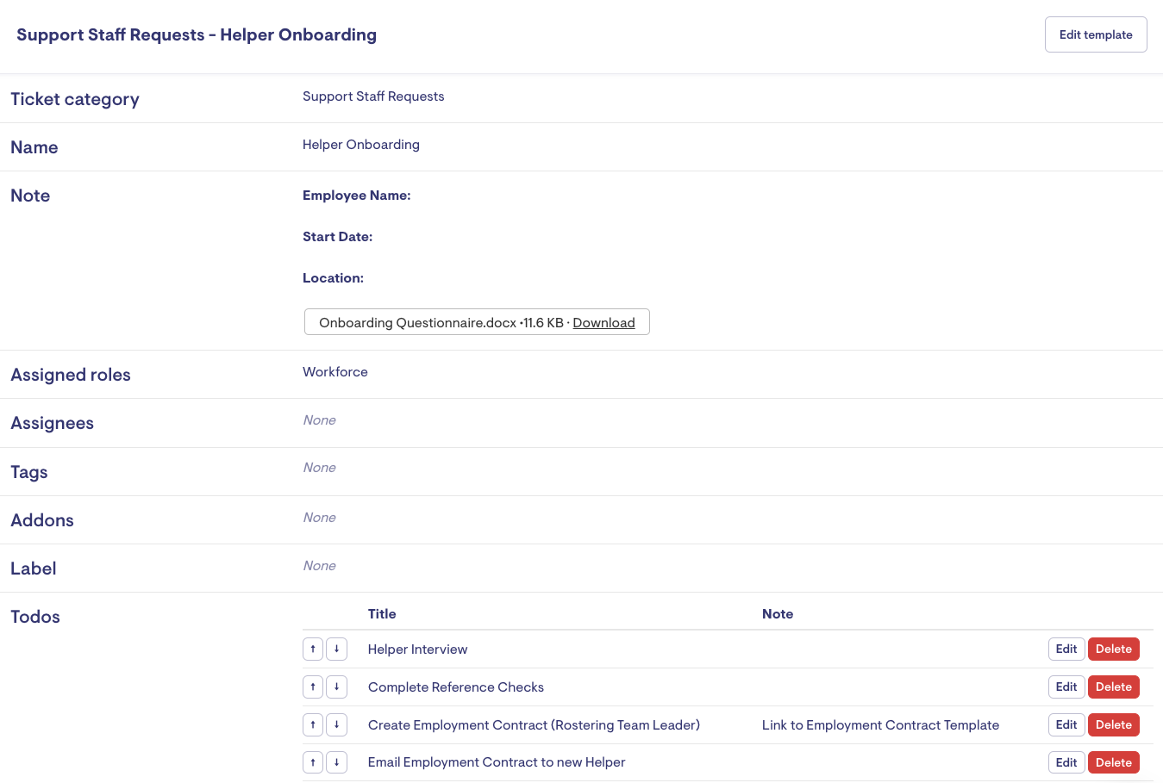Move Email Employment Contract todo up
Viewport: 1163px width, 783px height.
pyautogui.click(x=313, y=762)
